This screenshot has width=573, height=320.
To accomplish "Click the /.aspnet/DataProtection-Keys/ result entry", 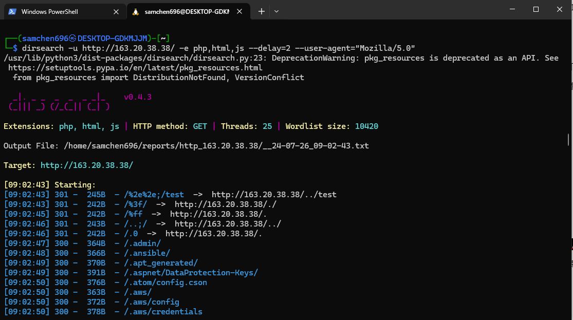I will (x=191, y=273).
